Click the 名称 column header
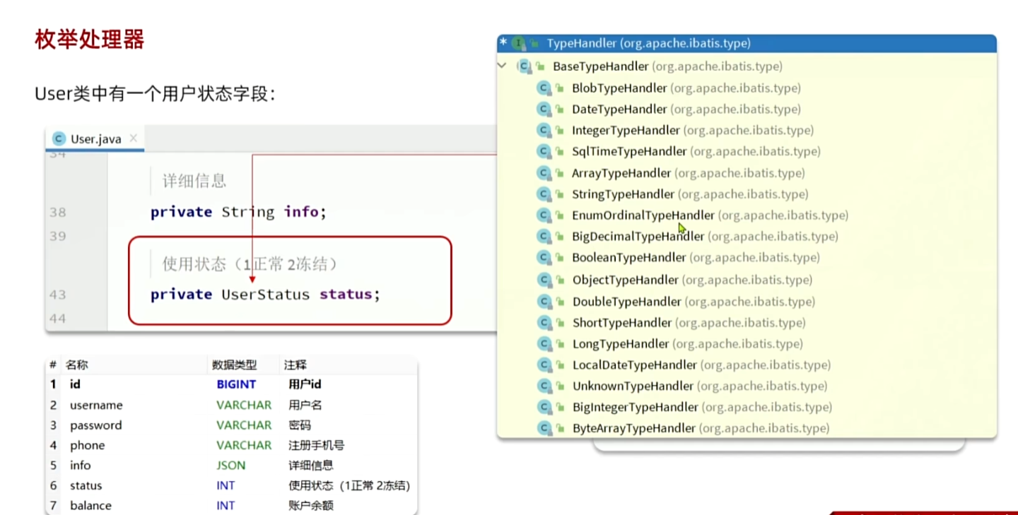 (x=77, y=365)
